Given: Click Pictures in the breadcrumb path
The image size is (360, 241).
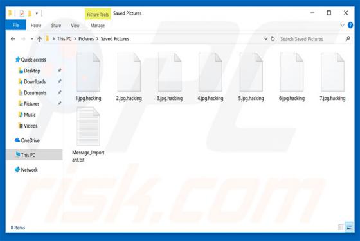Looking at the screenshot, I should click(86, 38).
